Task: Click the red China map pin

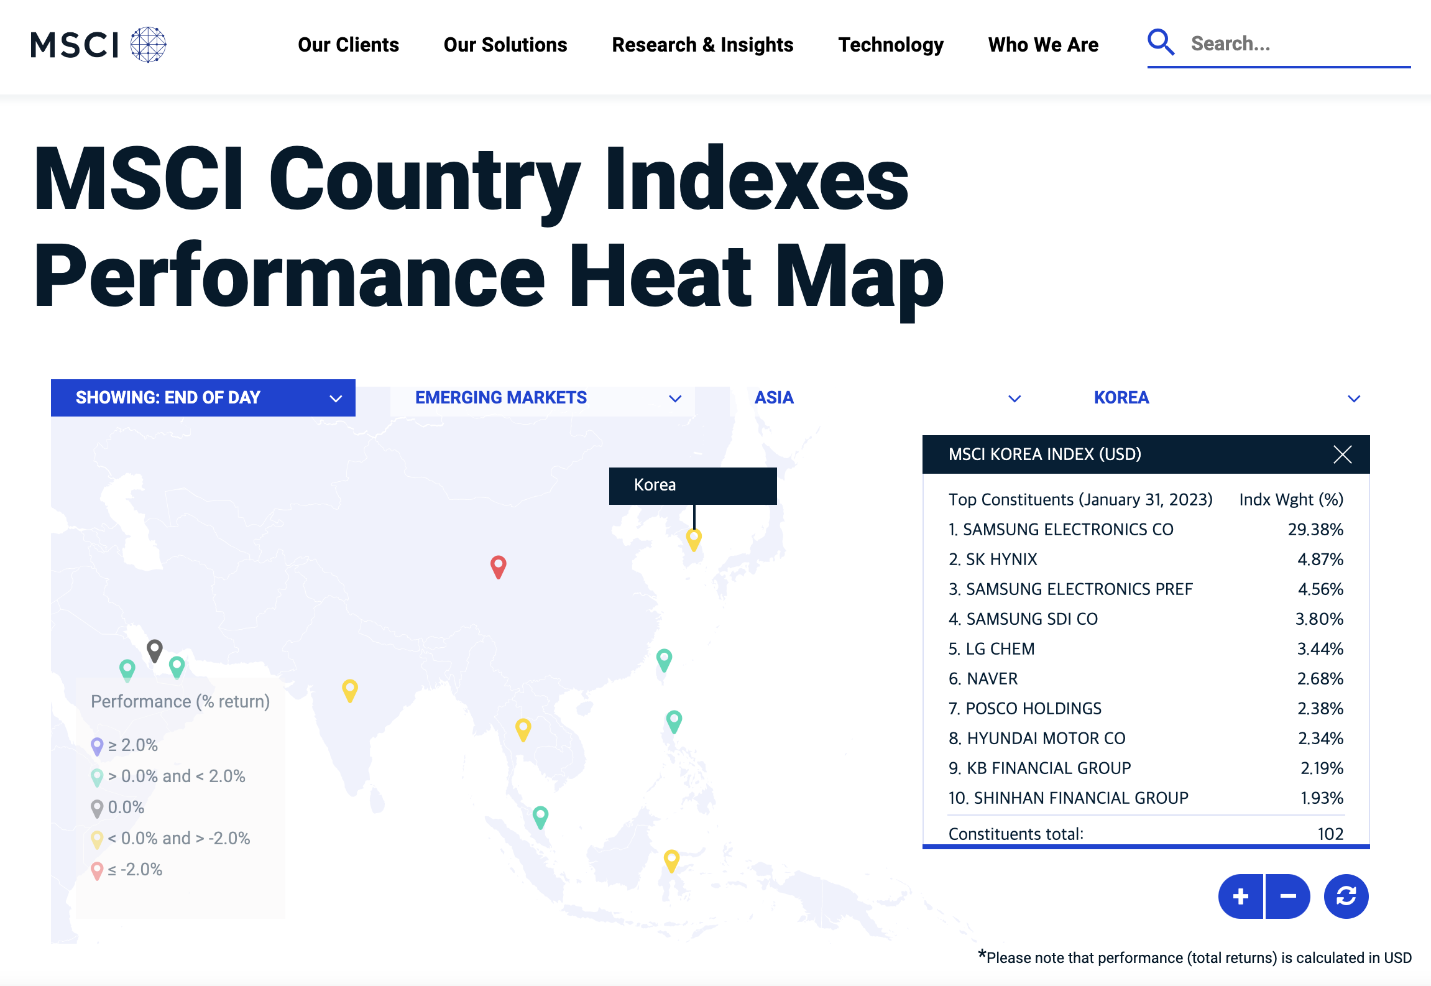Action: point(498,566)
